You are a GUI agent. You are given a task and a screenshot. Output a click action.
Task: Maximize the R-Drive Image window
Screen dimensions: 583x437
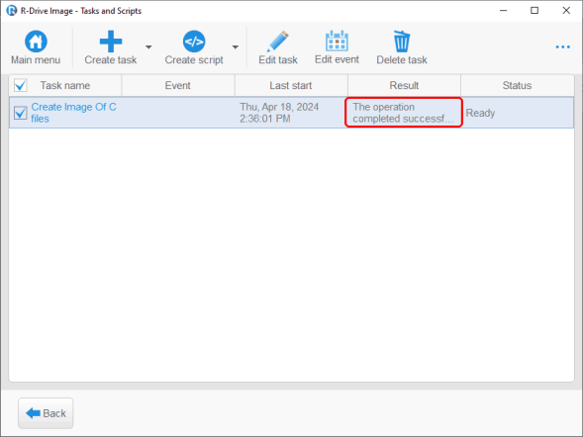point(534,11)
